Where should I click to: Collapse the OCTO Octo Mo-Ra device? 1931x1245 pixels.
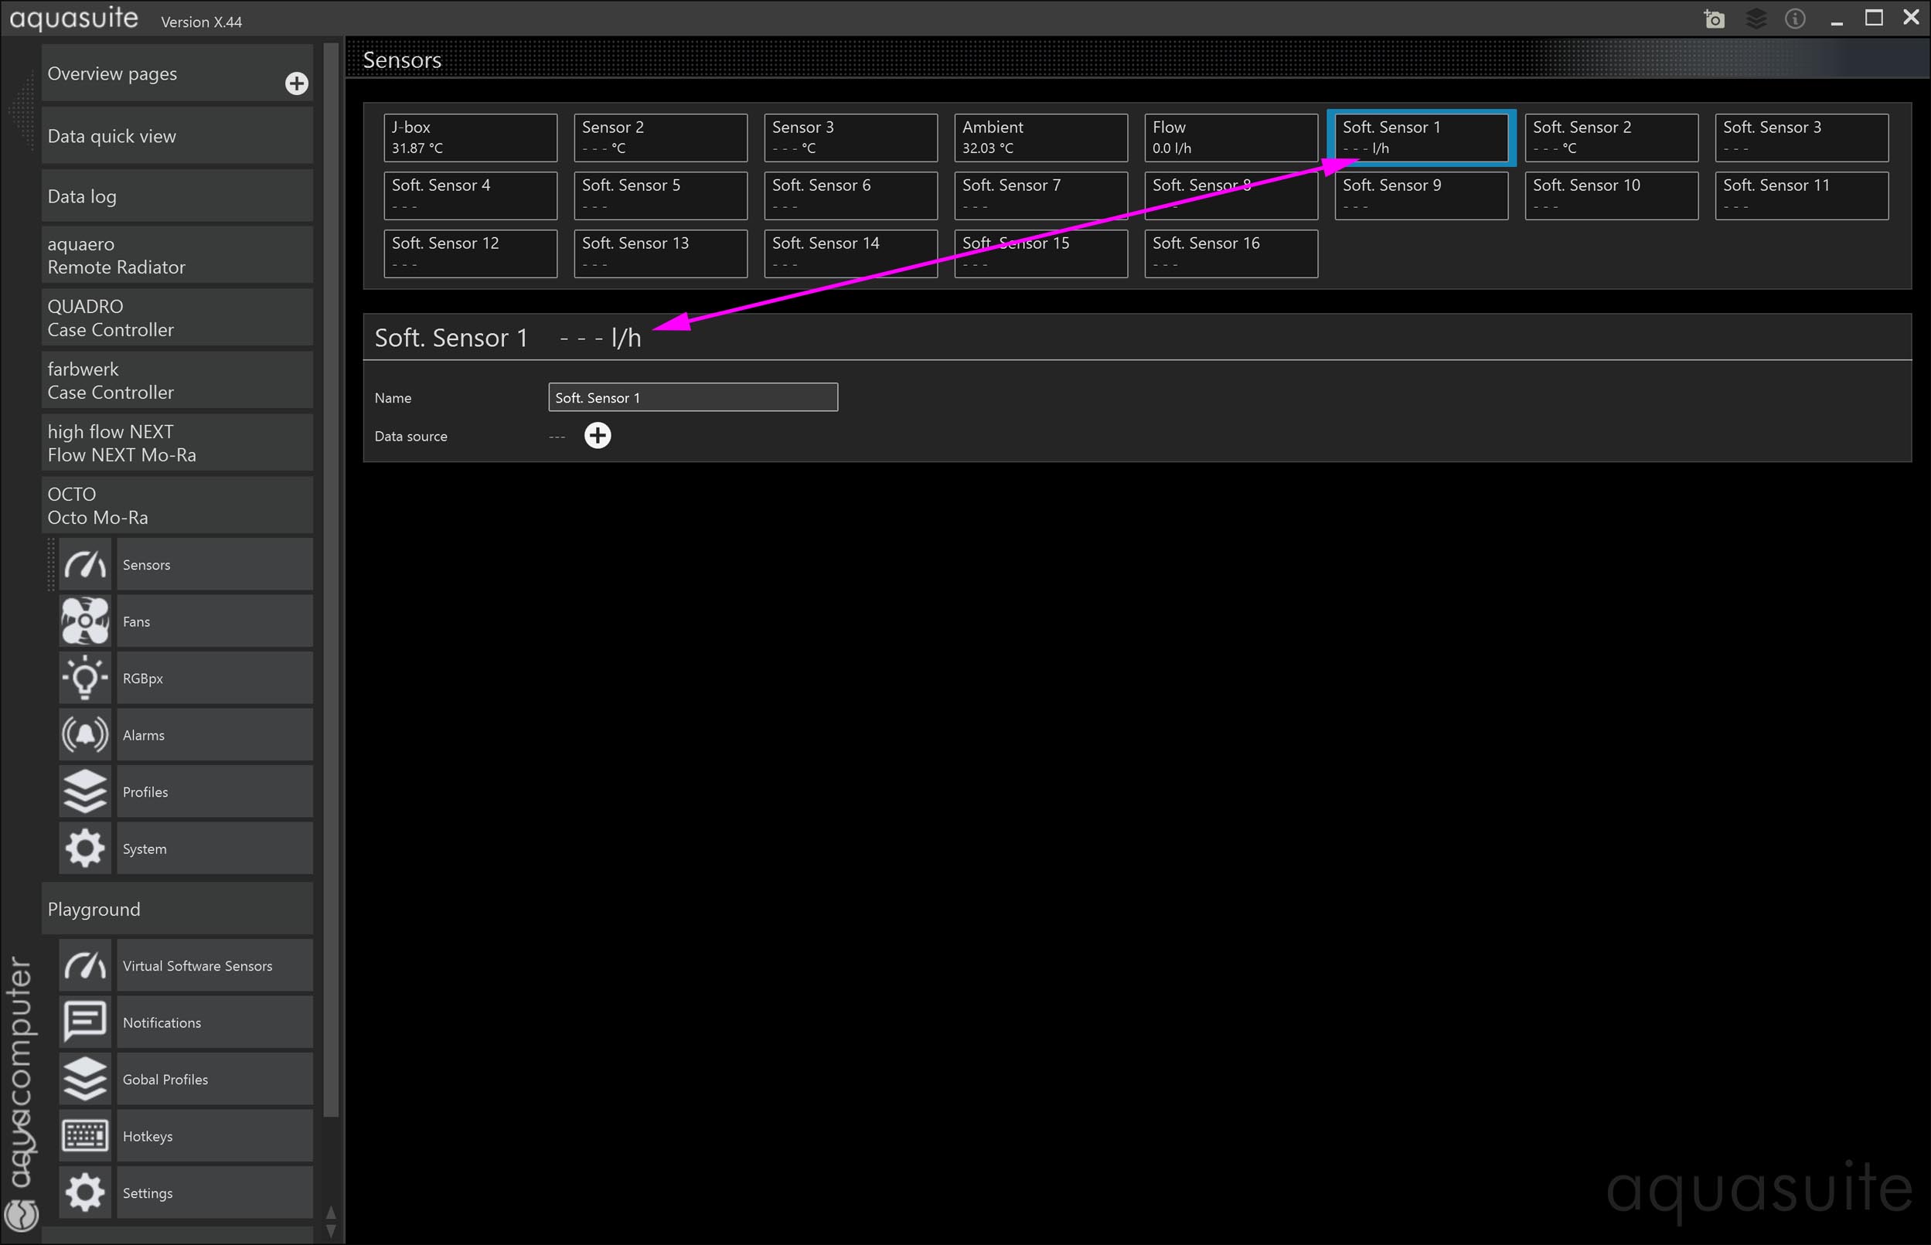177,505
